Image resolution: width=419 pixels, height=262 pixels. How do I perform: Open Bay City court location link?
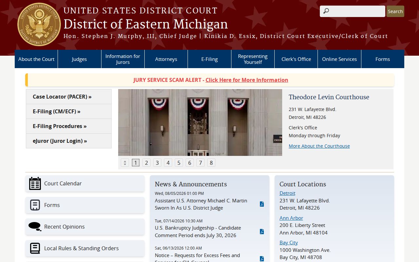[289, 242]
